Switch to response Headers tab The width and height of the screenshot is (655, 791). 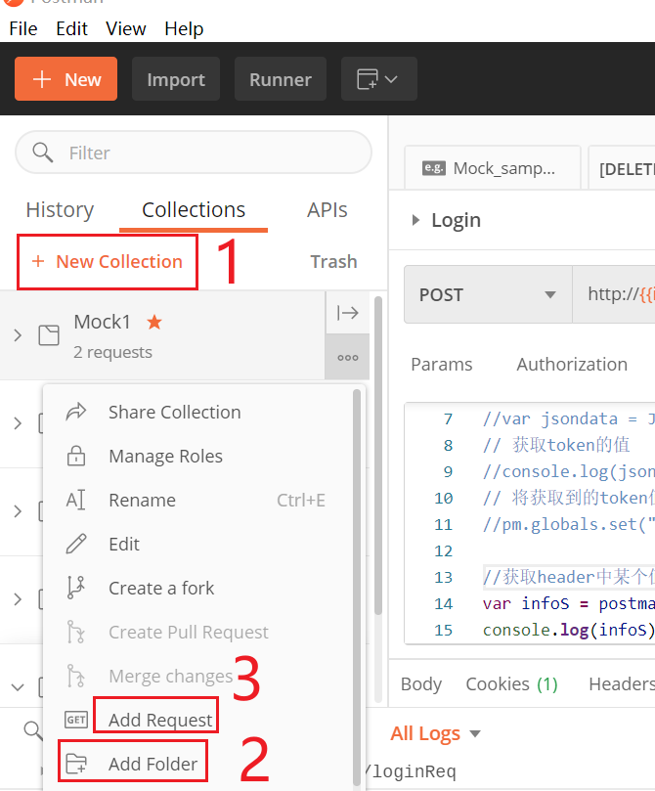tap(622, 684)
